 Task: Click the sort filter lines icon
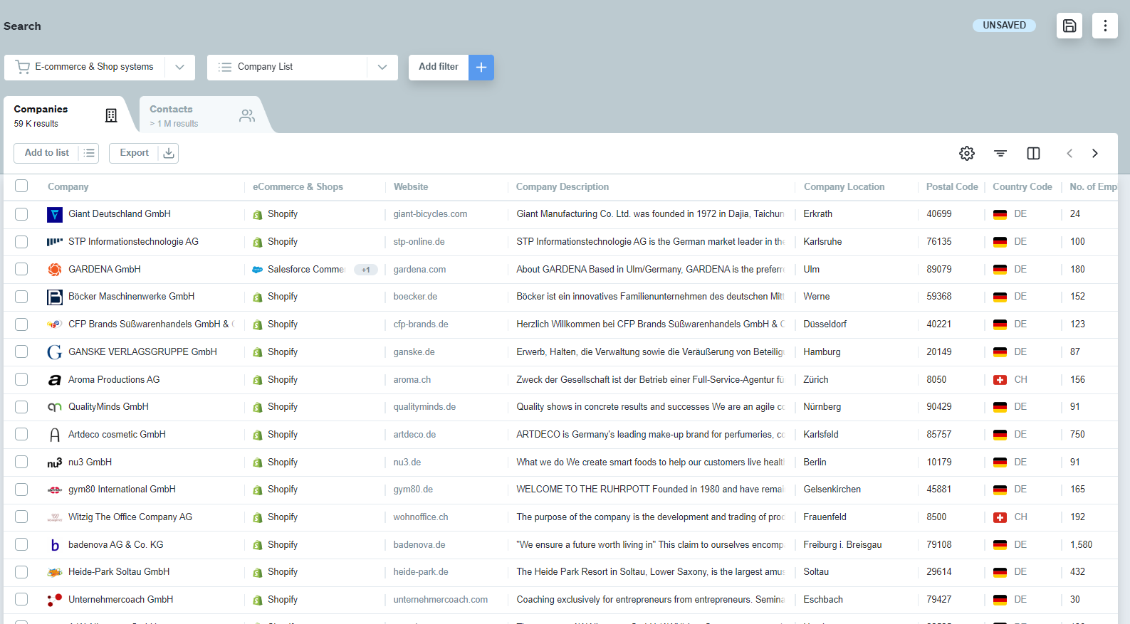1000,153
